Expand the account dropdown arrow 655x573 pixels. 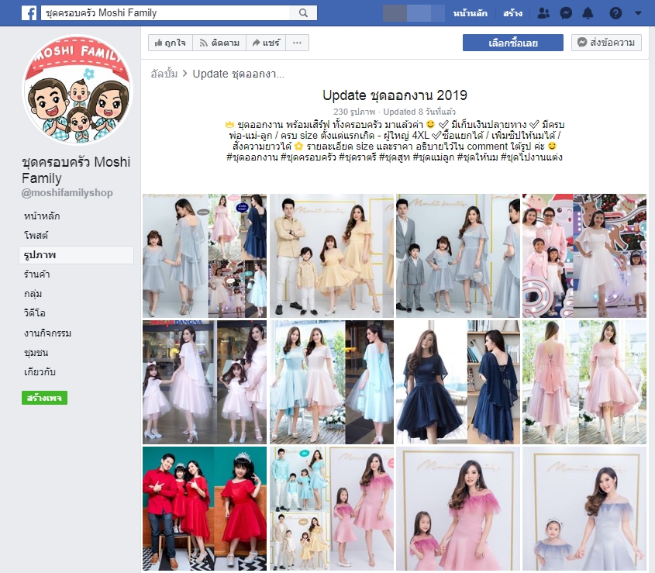(x=638, y=13)
